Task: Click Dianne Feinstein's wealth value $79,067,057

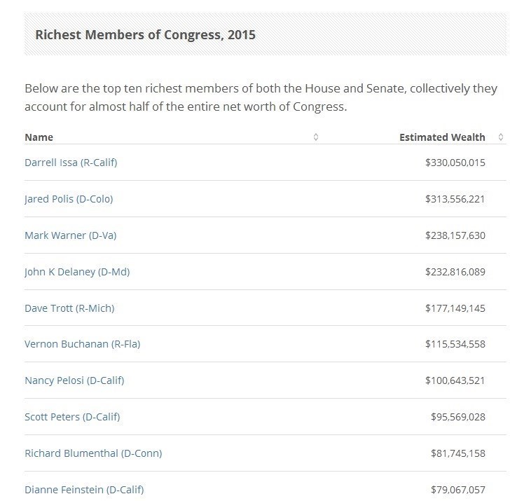Action: click(457, 490)
